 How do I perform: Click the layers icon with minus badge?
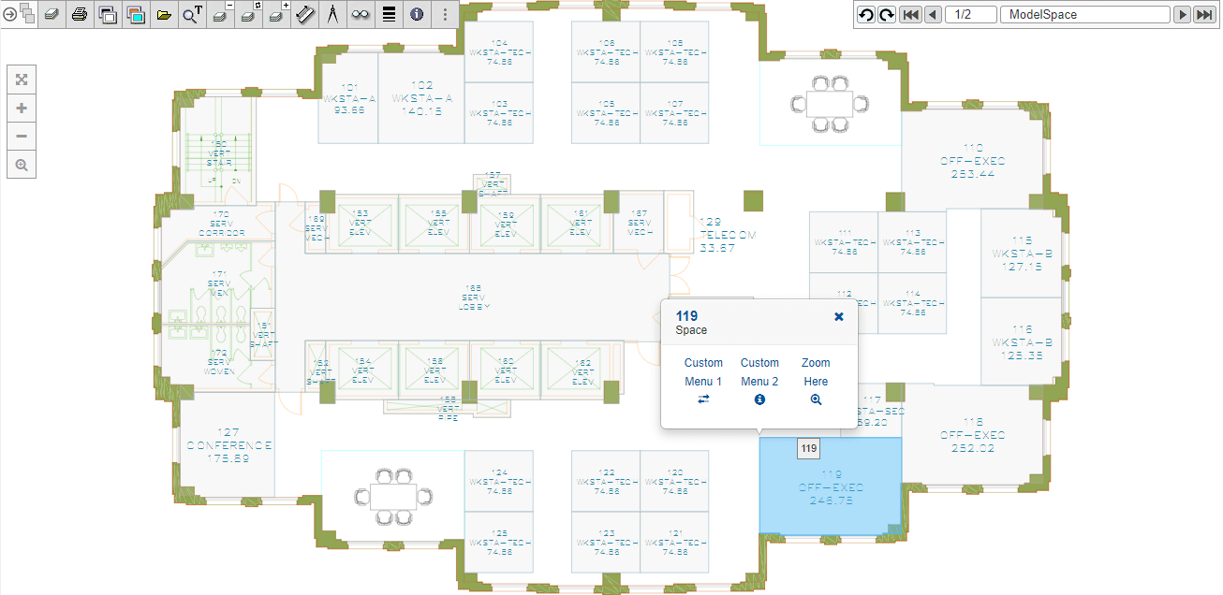220,14
